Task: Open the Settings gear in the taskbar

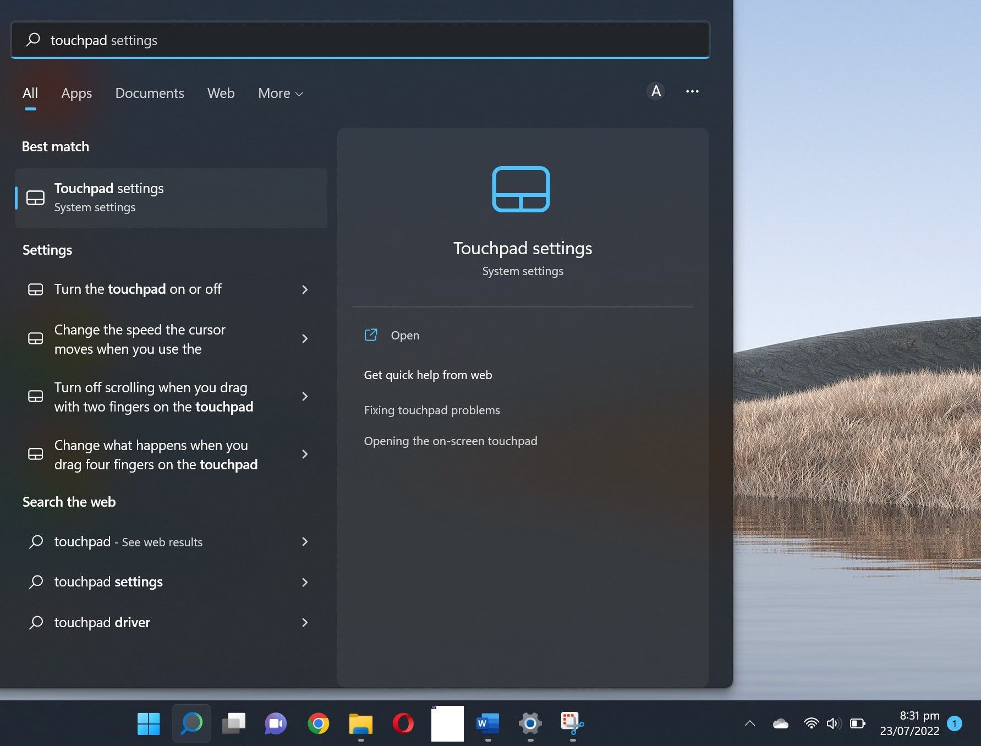Action: coord(530,723)
